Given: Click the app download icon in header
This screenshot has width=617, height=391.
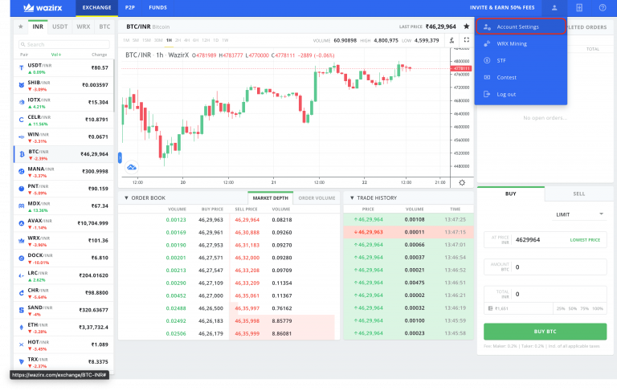Looking at the screenshot, I should point(579,7).
